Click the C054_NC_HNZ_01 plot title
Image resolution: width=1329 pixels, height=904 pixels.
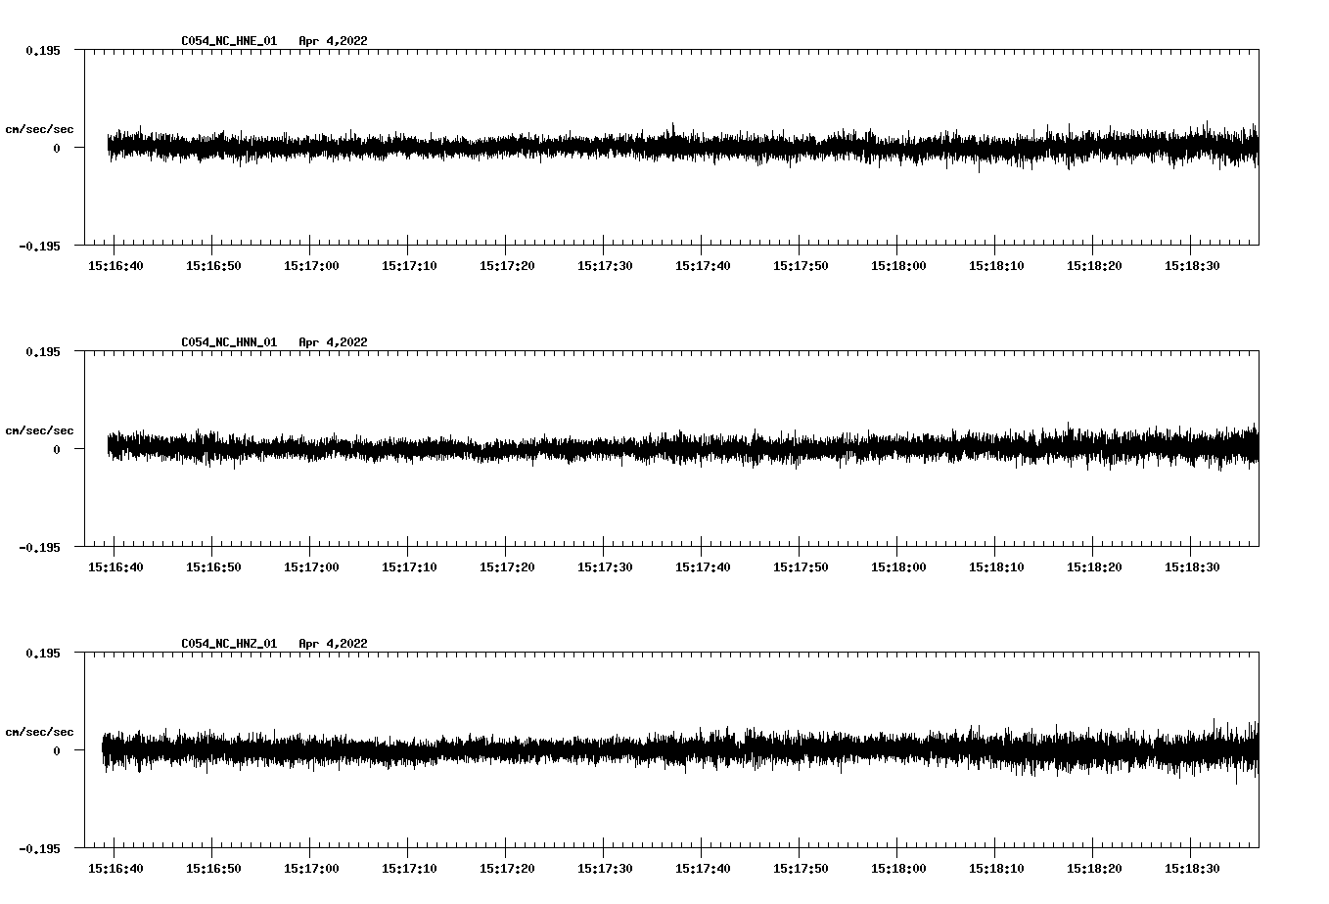click(229, 644)
